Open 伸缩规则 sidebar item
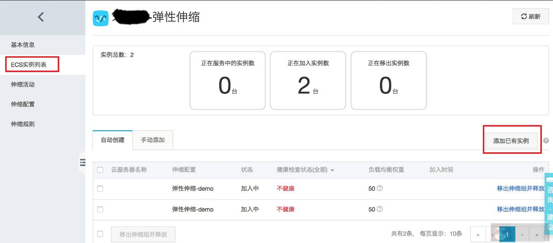The image size is (553, 243). pyautogui.click(x=43, y=124)
